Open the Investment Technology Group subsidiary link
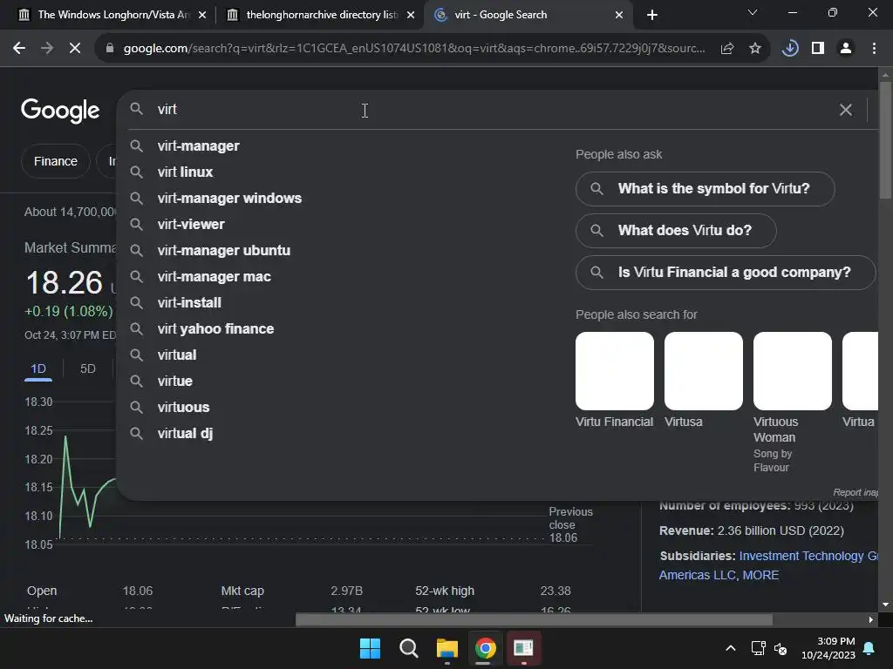This screenshot has width=893, height=669. pos(808,557)
